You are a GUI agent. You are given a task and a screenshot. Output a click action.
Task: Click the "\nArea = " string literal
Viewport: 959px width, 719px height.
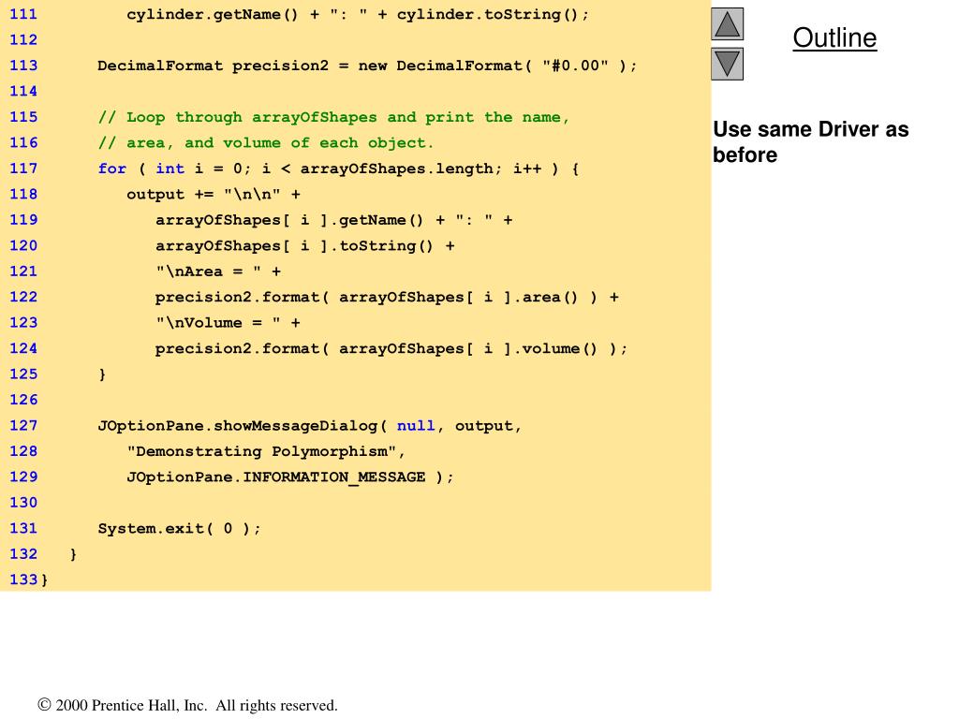point(209,271)
